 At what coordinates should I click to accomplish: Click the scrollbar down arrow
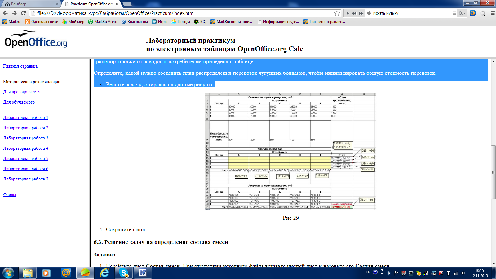tap(493, 264)
